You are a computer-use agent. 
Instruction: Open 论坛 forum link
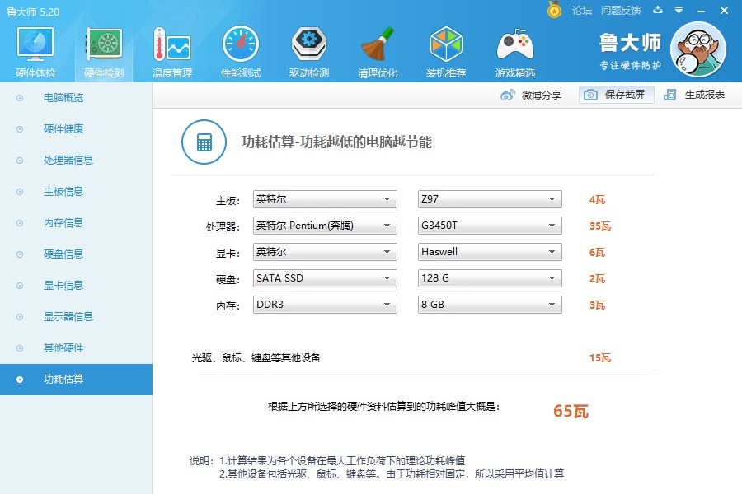581,10
